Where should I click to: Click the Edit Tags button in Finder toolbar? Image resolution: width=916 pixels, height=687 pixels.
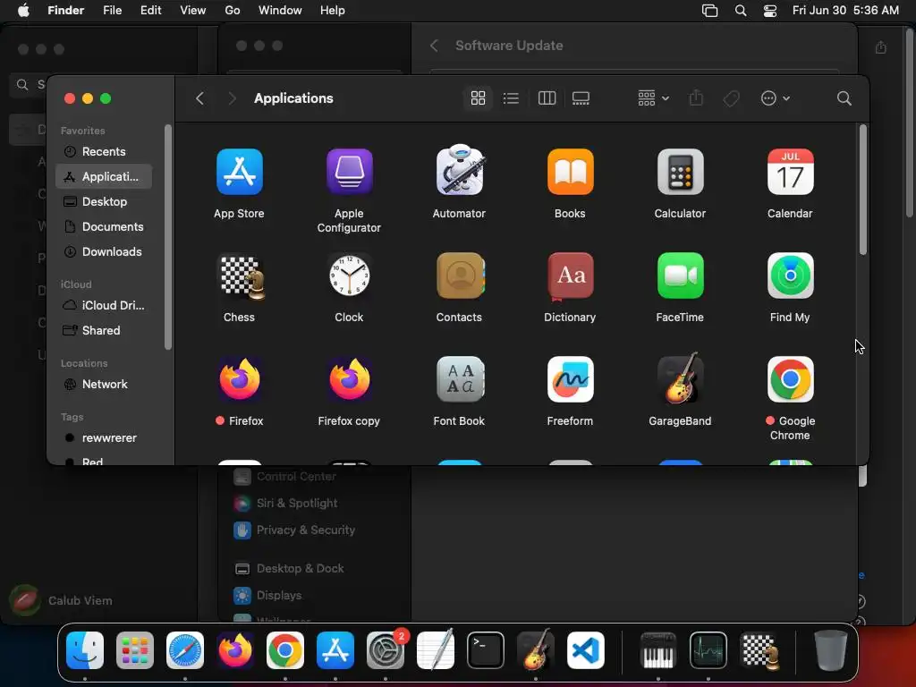[x=731, y=98]
